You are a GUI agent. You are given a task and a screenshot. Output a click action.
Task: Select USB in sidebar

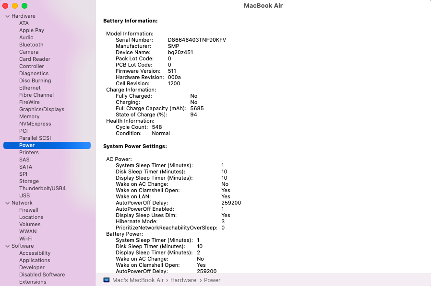pos(24,195)
